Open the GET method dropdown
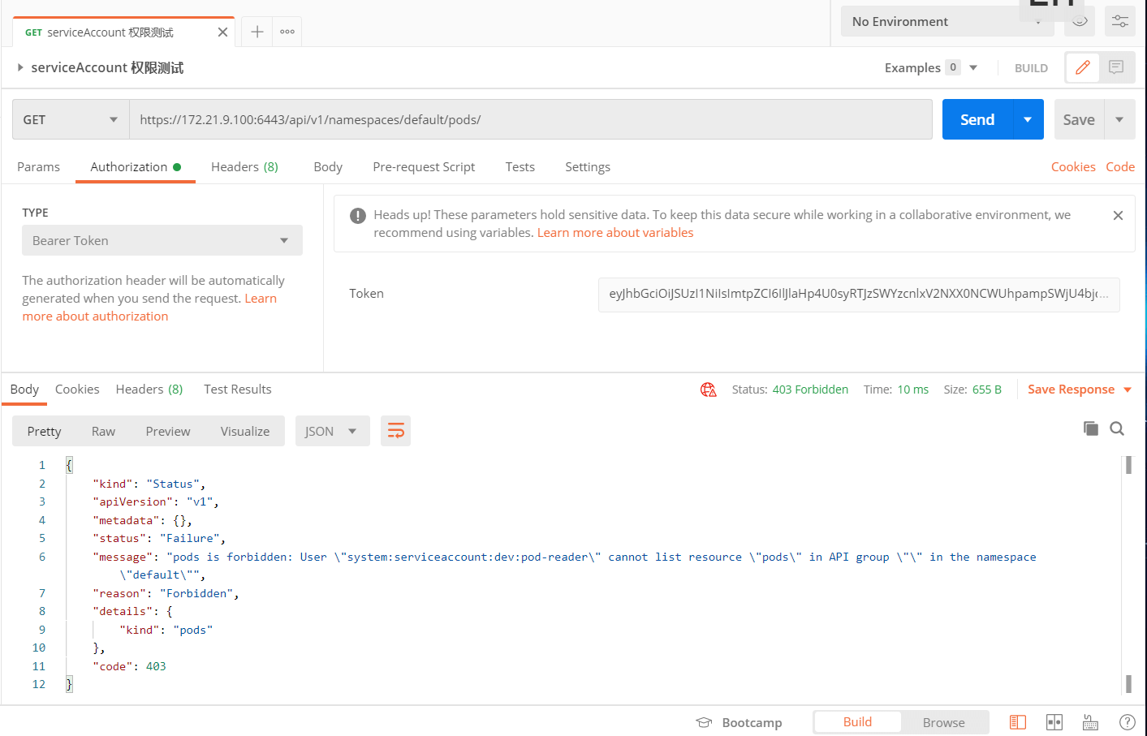This screenshot has height=736, width=1147. (x=70, y=119)
